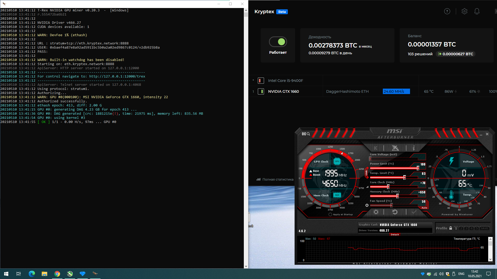Click Afterburner MEM chip icon on gauge

[x=337, y=195]
